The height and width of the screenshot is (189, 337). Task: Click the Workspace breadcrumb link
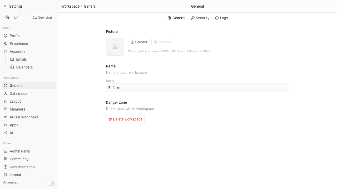click(x=70, y=6)
